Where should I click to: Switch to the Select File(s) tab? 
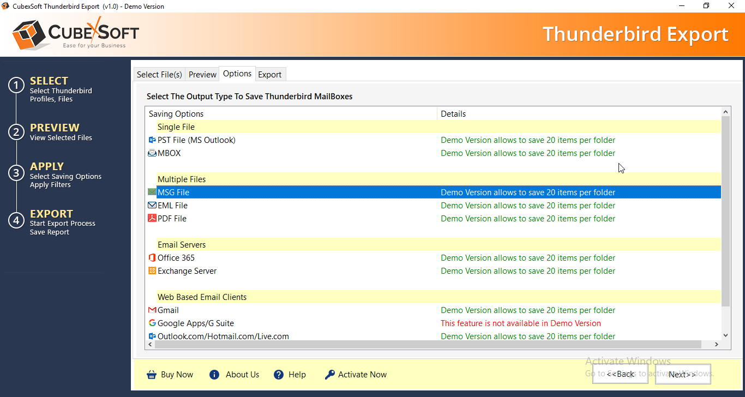pos(159,75)
